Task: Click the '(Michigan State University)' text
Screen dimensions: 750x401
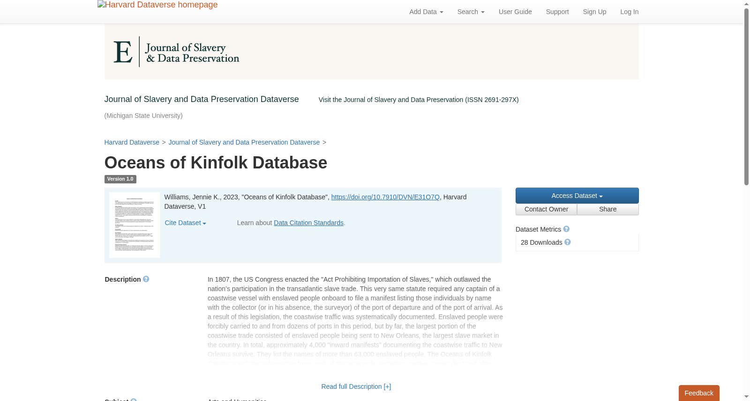Action: [143, 116]
